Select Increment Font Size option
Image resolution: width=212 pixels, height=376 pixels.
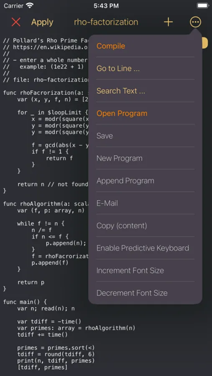click(145, 270)
